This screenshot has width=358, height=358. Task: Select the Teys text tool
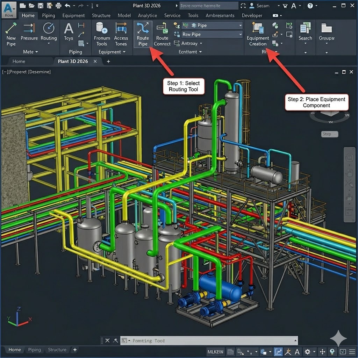(x=69, y=31)
